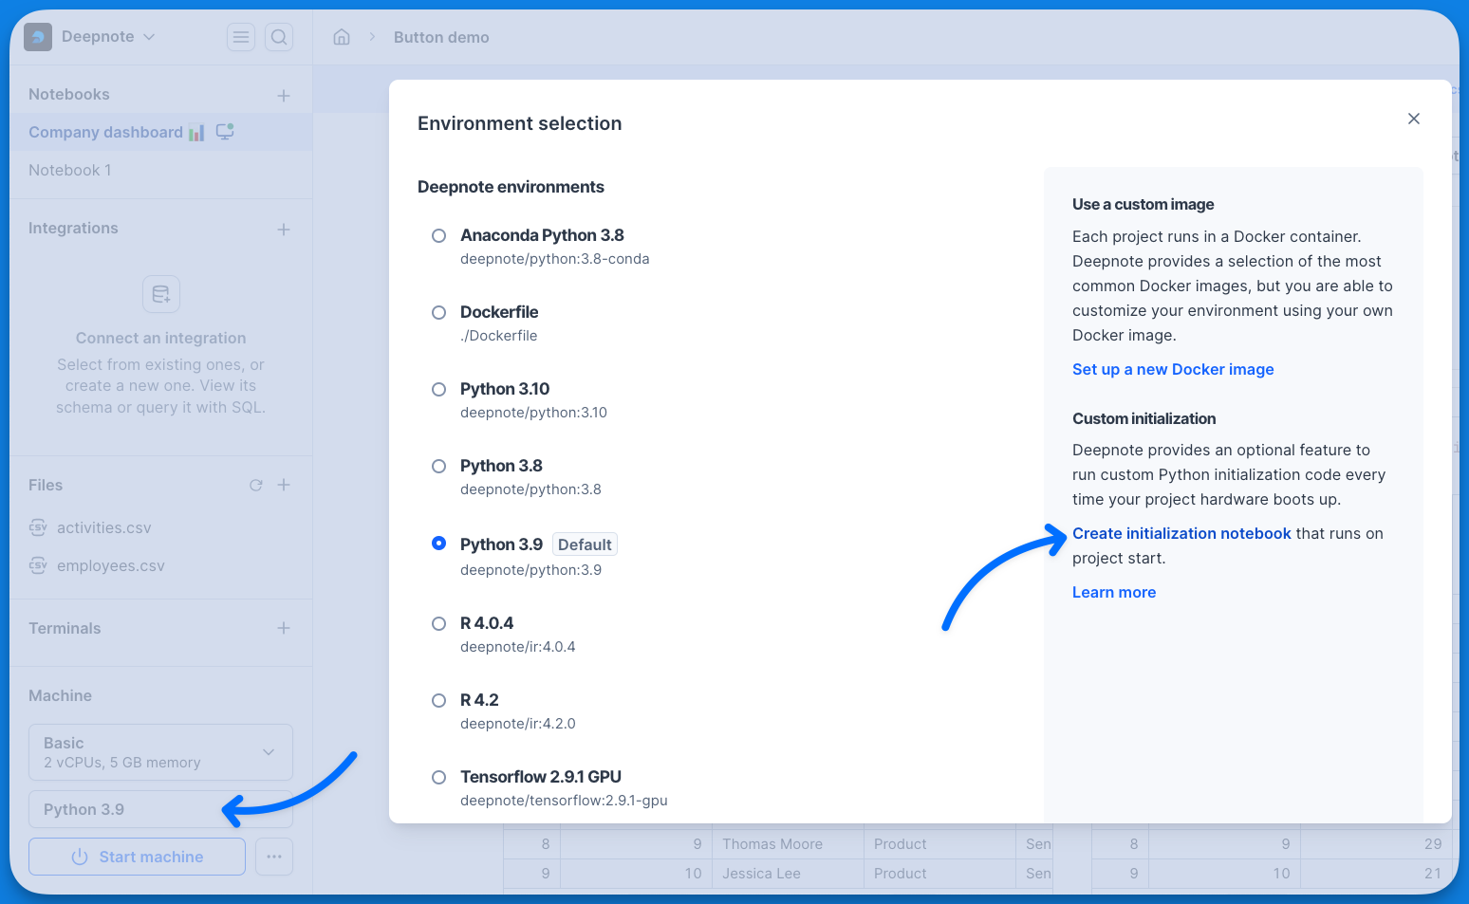The image size is (1469, 904).
Task: Open the Company dashboard notebook
Action: (x=105, y=132)
